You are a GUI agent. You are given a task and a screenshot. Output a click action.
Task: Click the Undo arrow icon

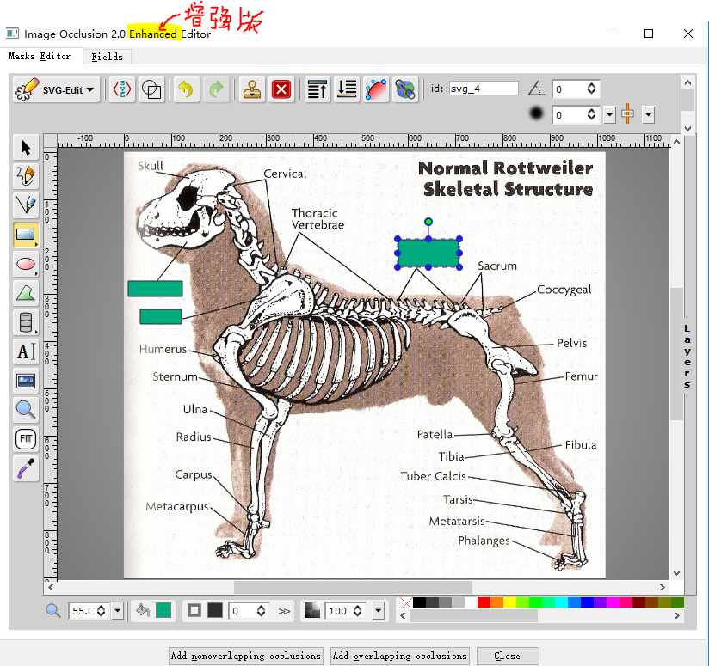[x=185, y=89]
